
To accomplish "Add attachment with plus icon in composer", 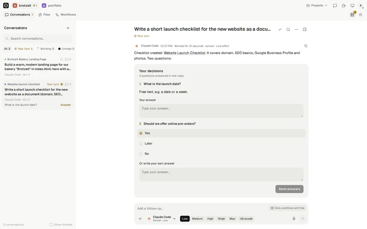I will click(x=140, y=219).
